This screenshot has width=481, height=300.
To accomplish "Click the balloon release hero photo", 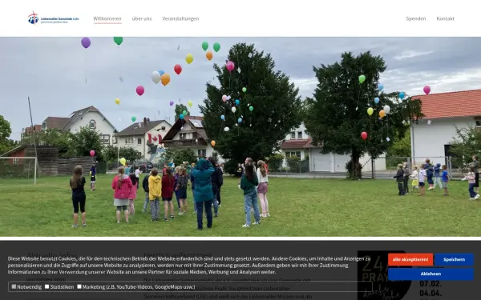I will coord(240,137).
